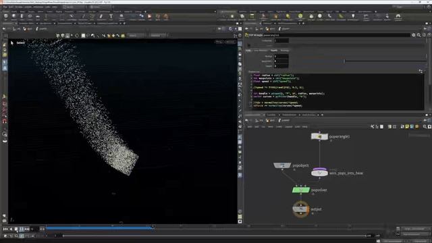This screenshot has height=243, width=432.
Task: Click geo1 in network editor path bar
Action: coord(271,120)
